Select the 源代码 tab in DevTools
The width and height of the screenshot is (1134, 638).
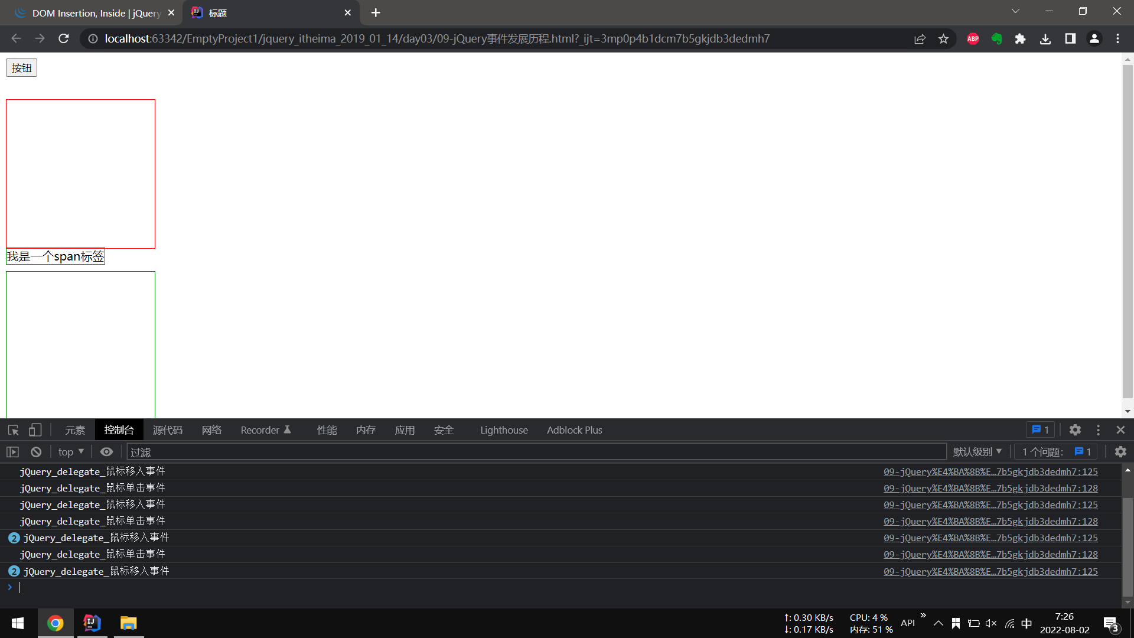[x=168, y=430]
